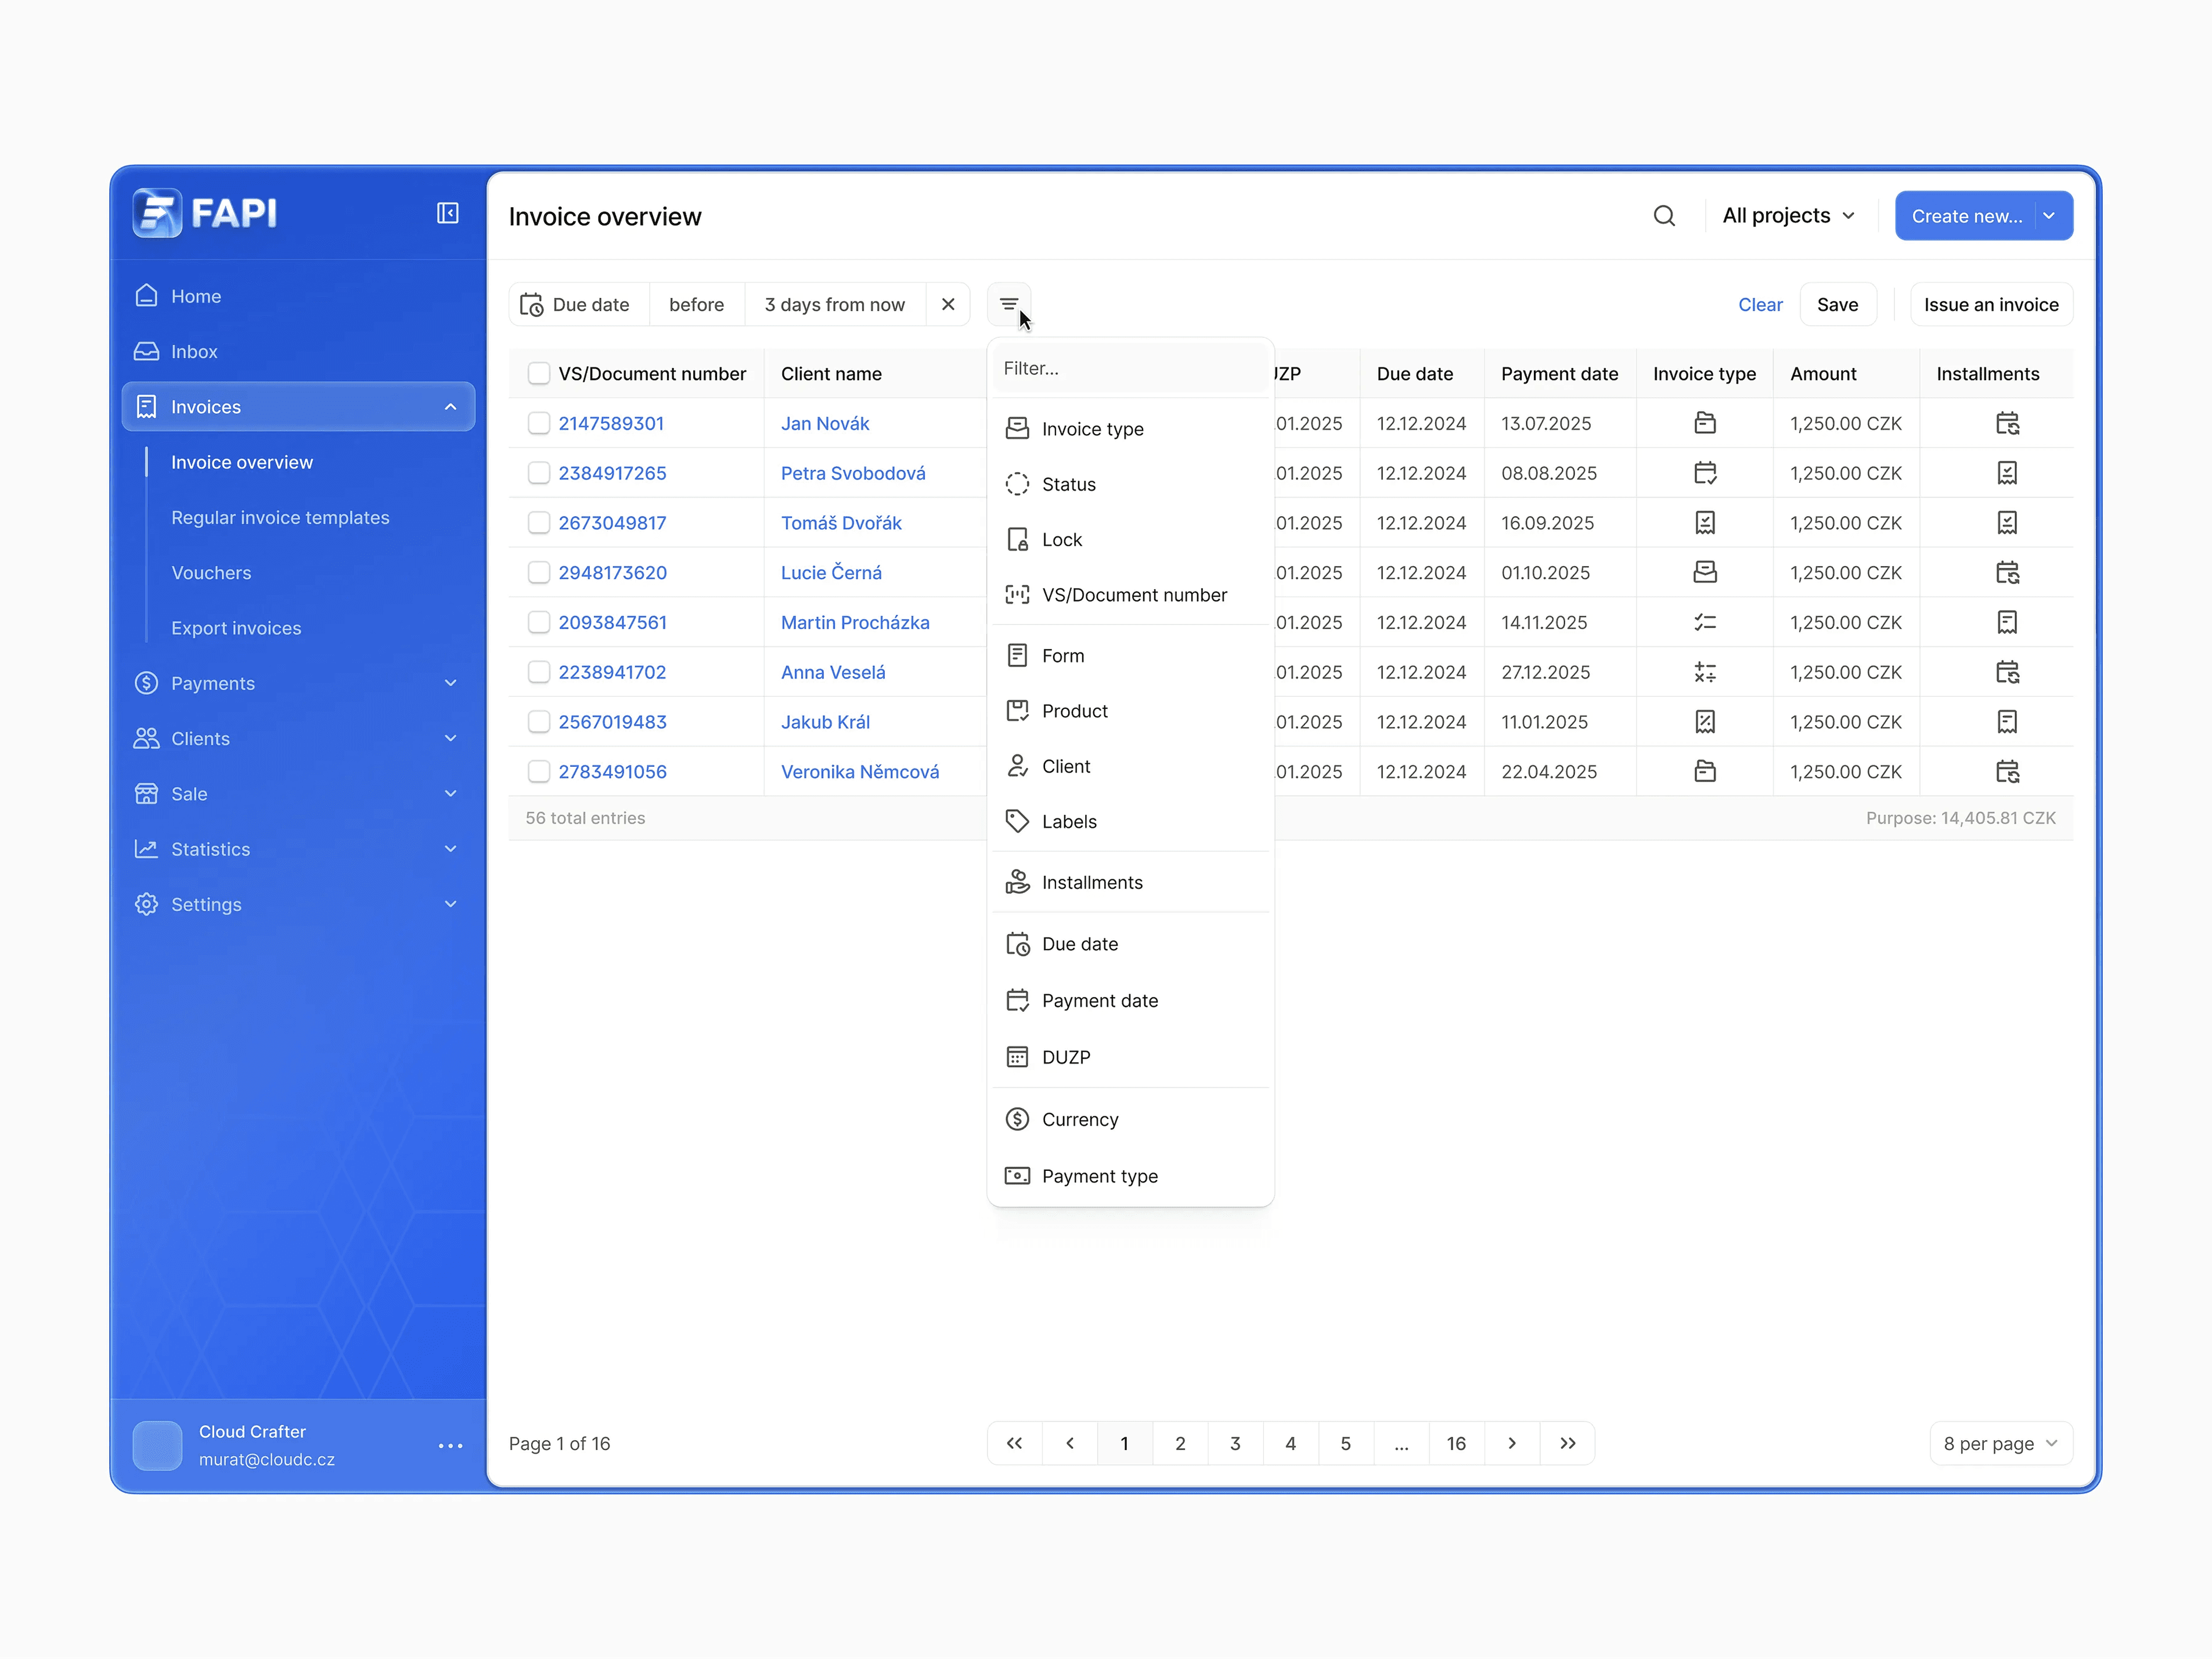Viewport: 2212px width, 1659px height.
Task: Choose Status in filter menu
Action: click(x=1130, y=484)
